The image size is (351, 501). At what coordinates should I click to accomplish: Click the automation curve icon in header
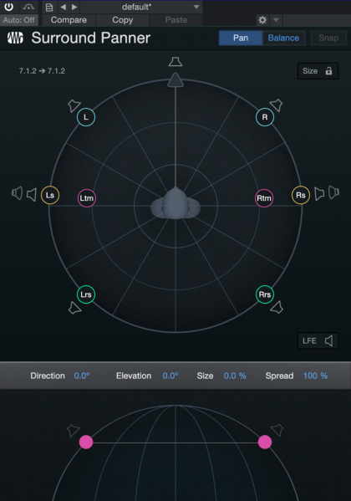click(28, 7)
